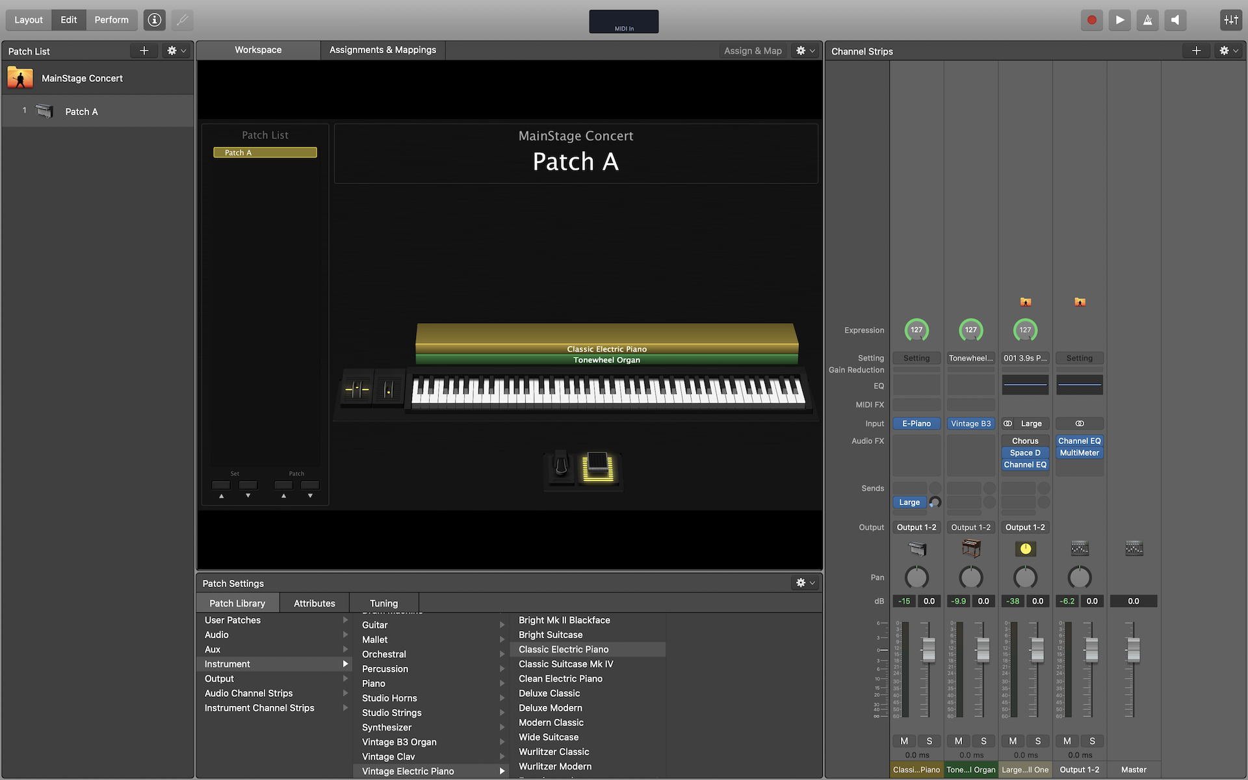This screenshot has height=780, width=1248.
Task: Expand the Instrument submenu arrow
Action: tap(345, 664)
